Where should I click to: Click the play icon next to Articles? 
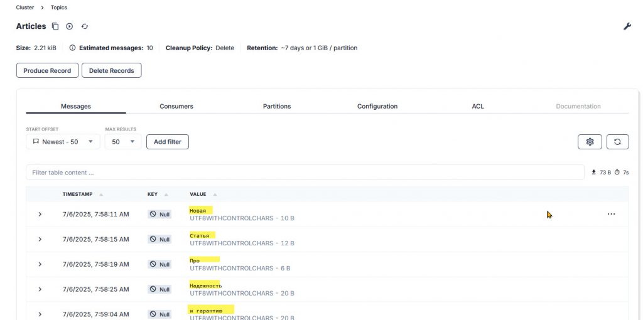tap(70, 26)
